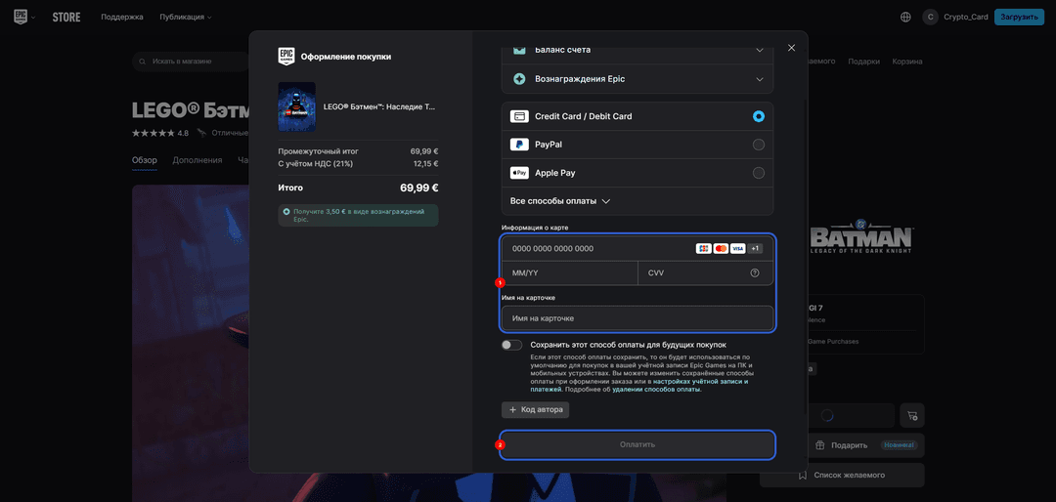Click the card number input field

click(638, 248)
